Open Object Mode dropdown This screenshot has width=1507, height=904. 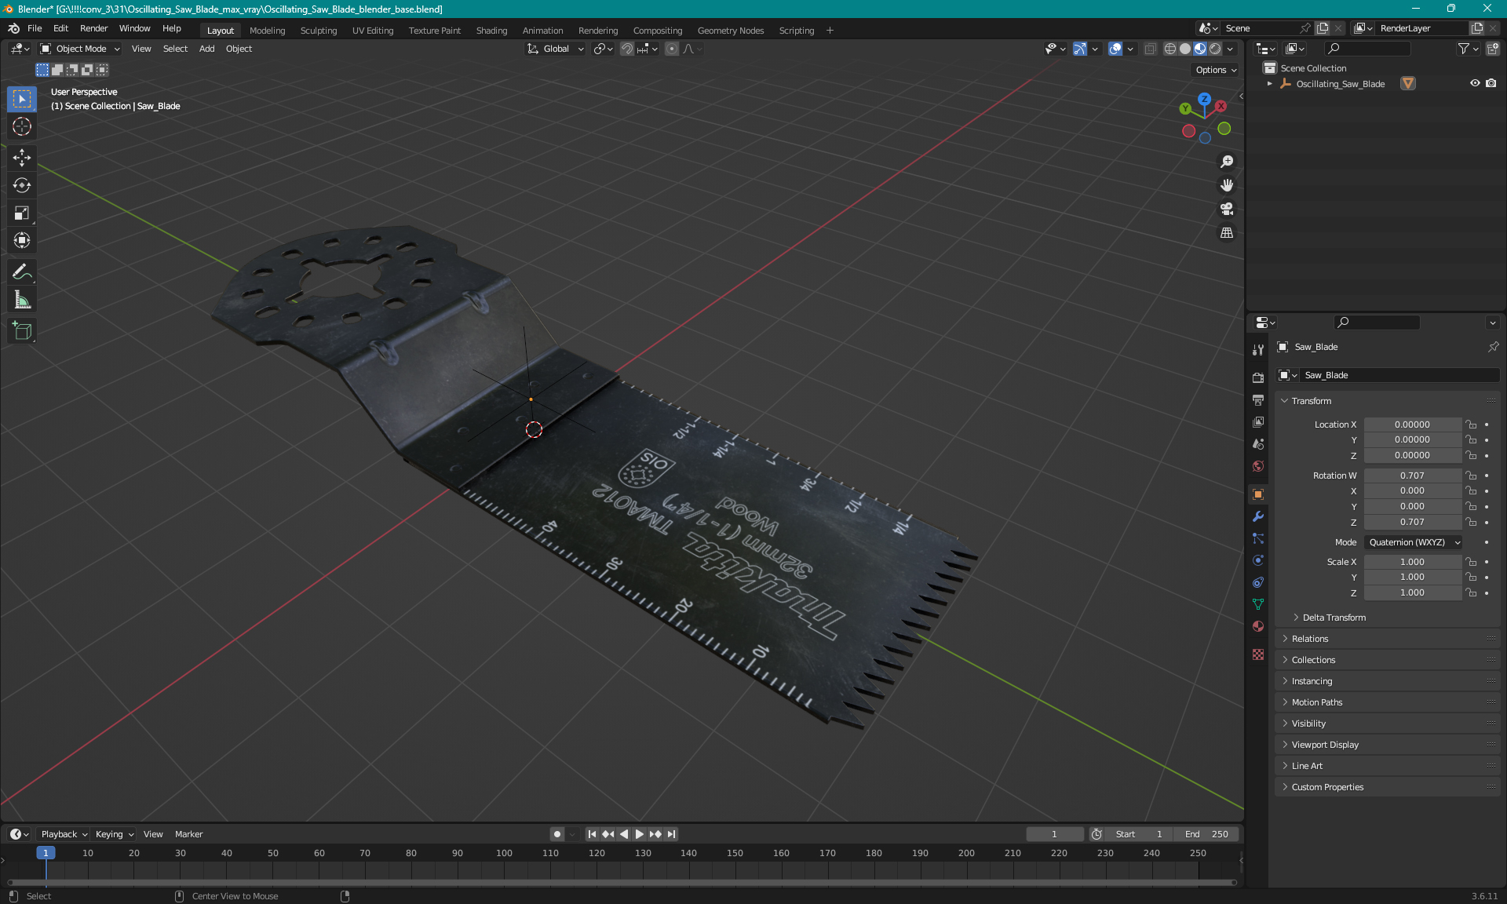click(x=80, y=49)
